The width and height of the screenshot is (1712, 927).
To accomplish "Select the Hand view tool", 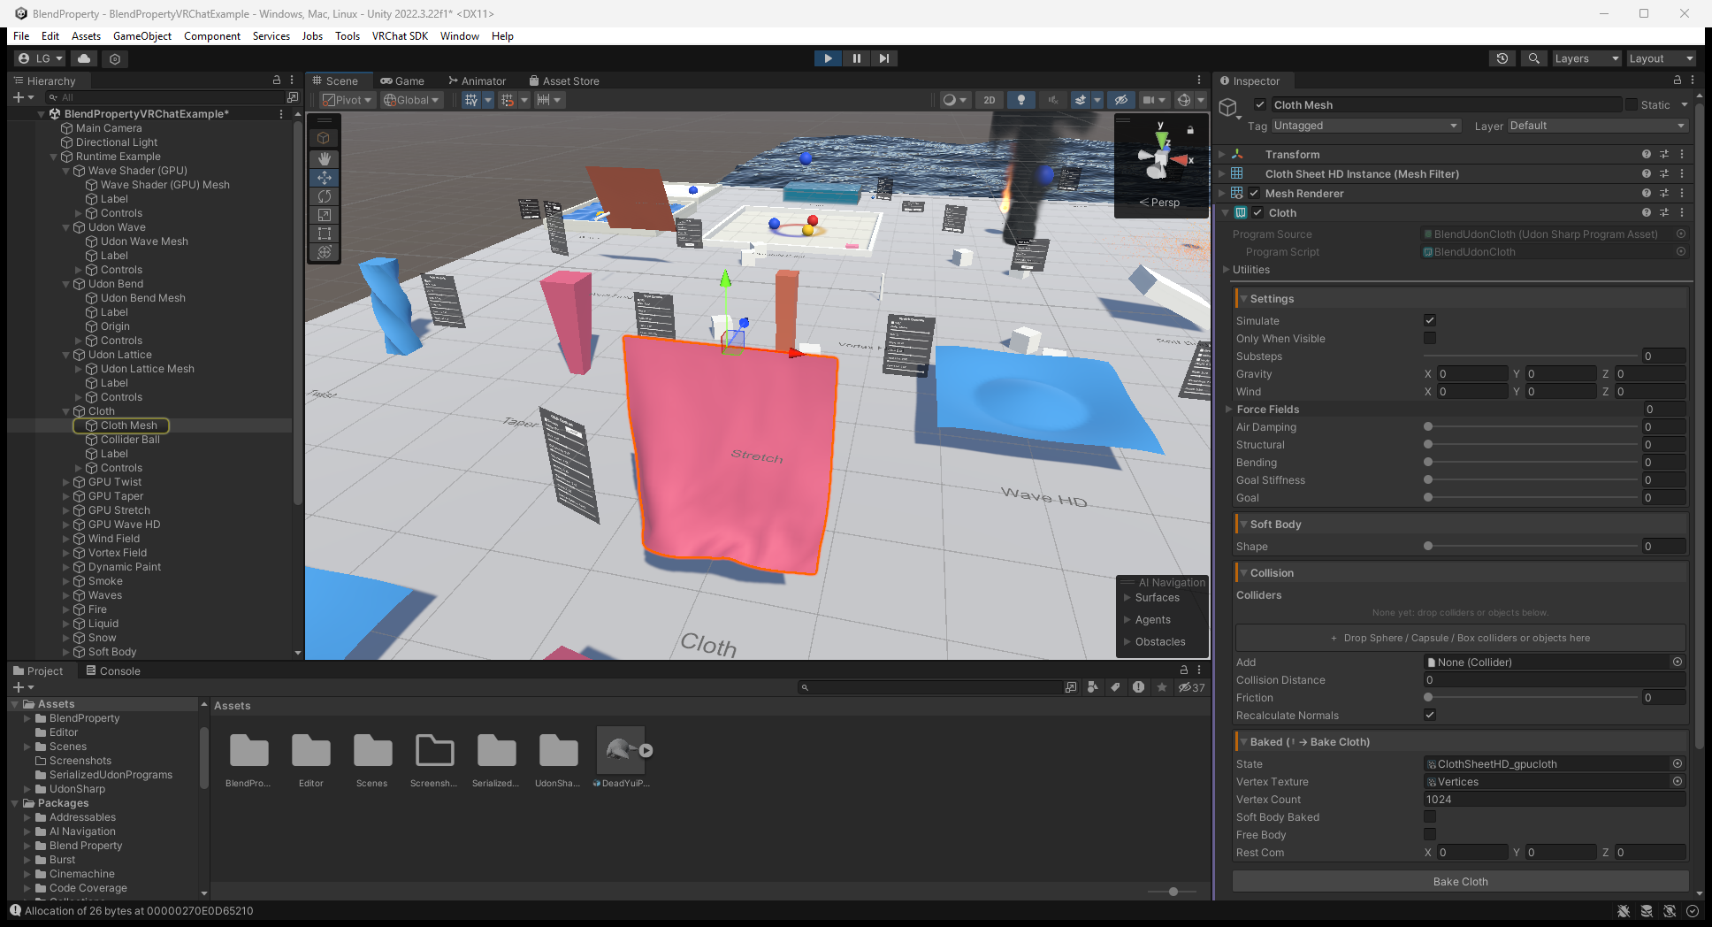I will click(x=325, y=158).
